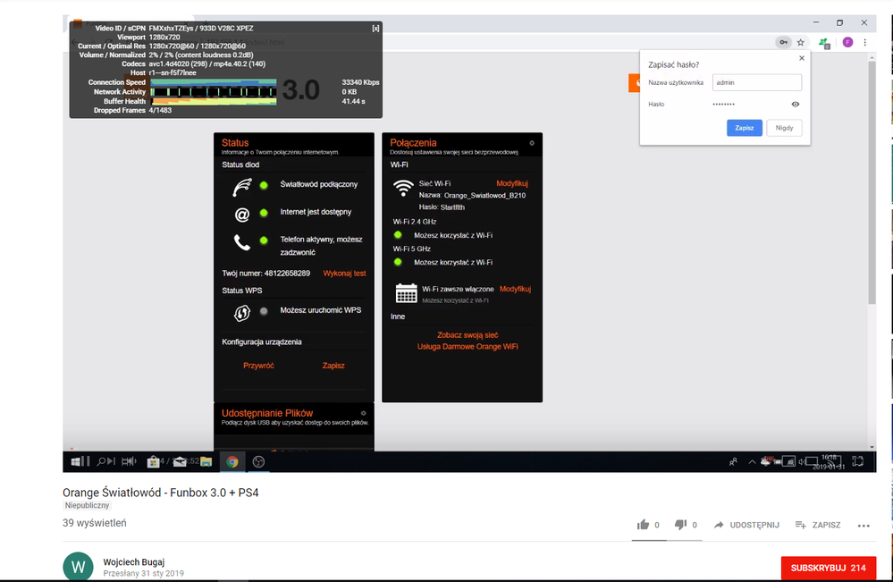Click the UDOSTĘPNIJ share button
This screenshot has width=893, height=582.
[x=746, y=525]
